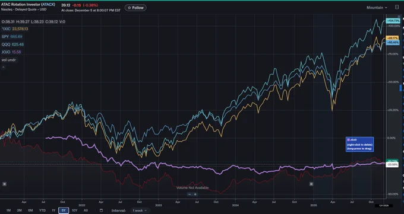This screenshot has height=214, width=404.
Task: Click the OHLC values readout line
Action: click(x=33, y=21)
